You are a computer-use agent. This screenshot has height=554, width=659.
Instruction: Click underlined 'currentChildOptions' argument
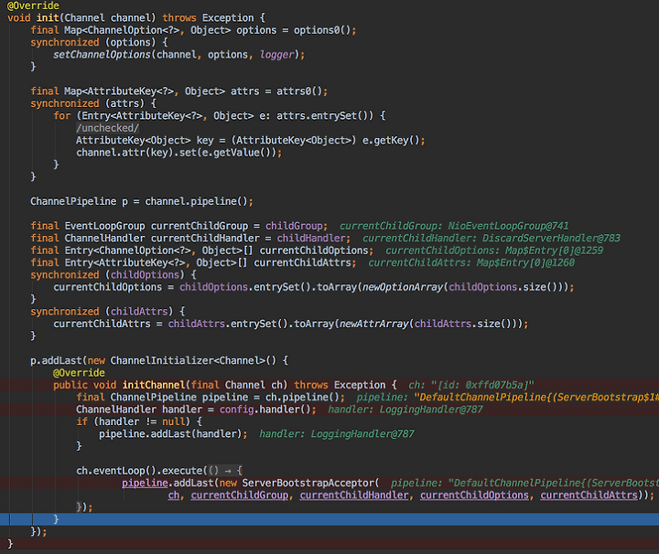(474, 495)
